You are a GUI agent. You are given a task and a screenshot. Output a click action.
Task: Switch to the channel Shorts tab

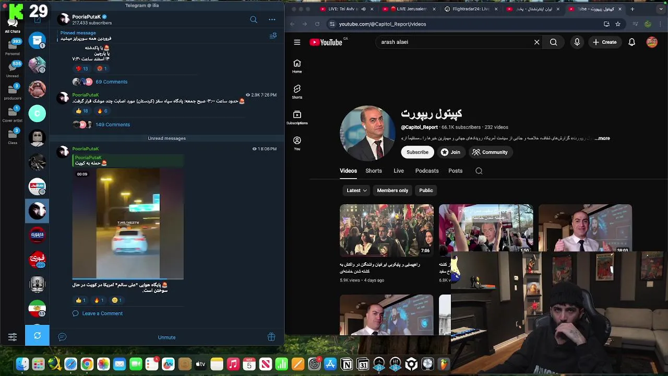click(374, 171)
